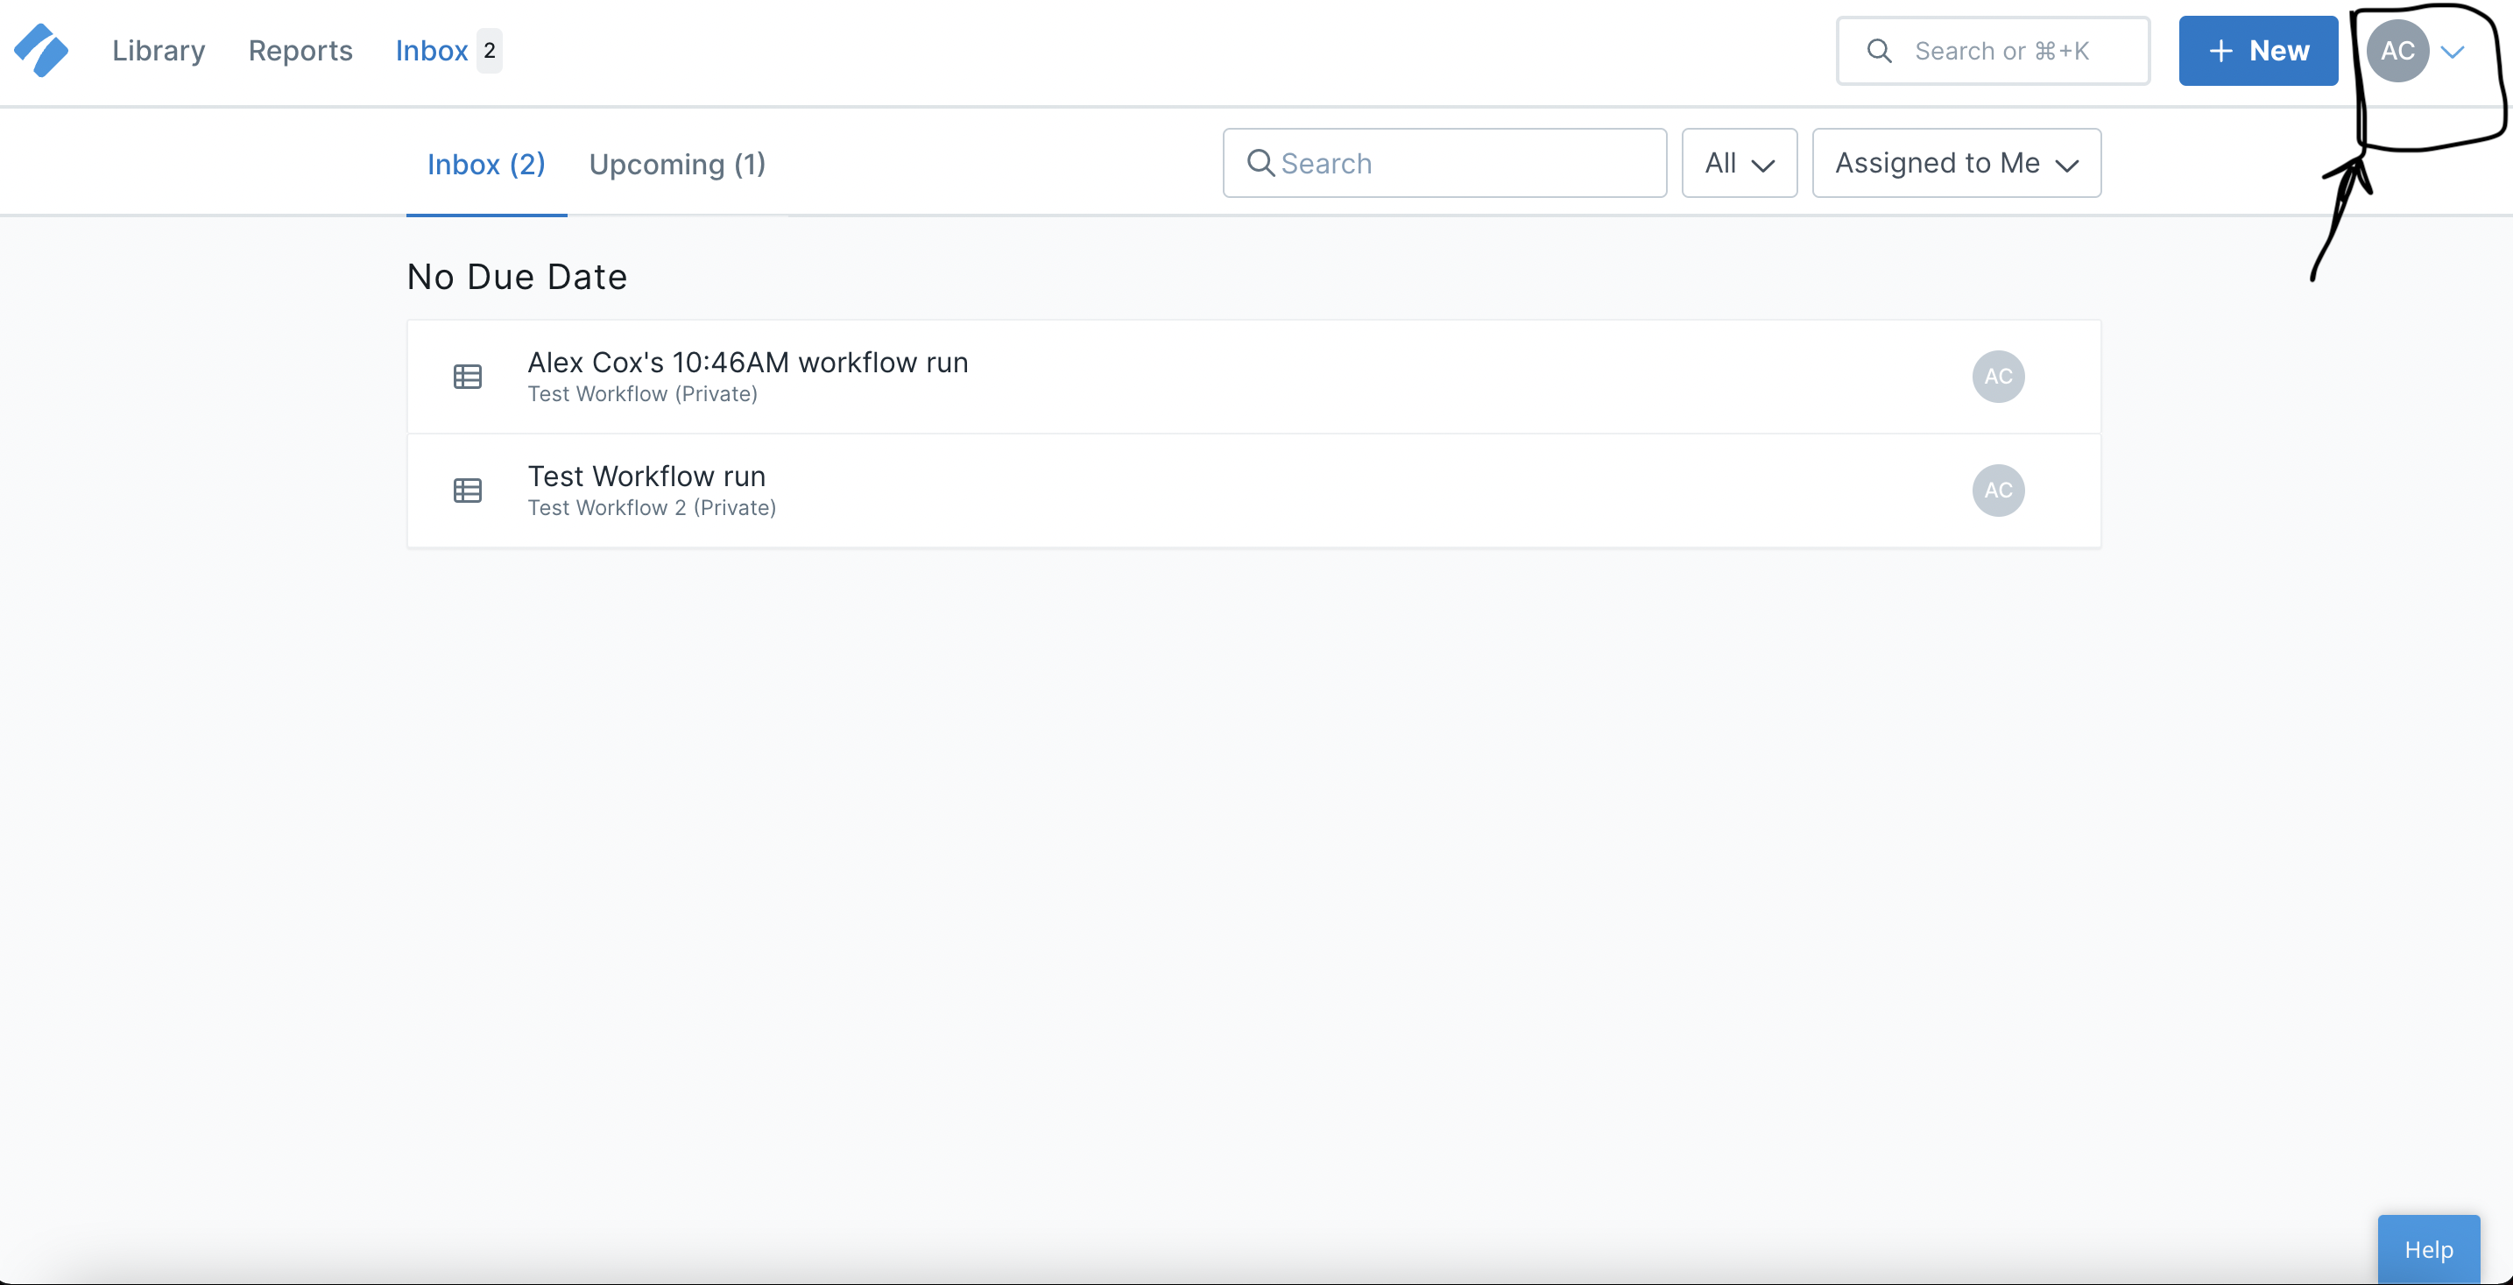Expand the user menu chevron
Screen dimensions: 2513x1285
[2453, 52]
